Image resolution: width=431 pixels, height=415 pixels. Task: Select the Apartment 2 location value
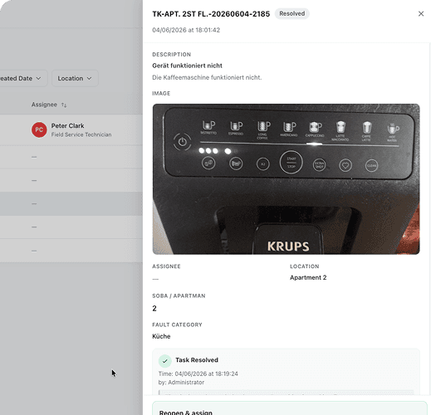pyautogui.click(x=308, y=277)
